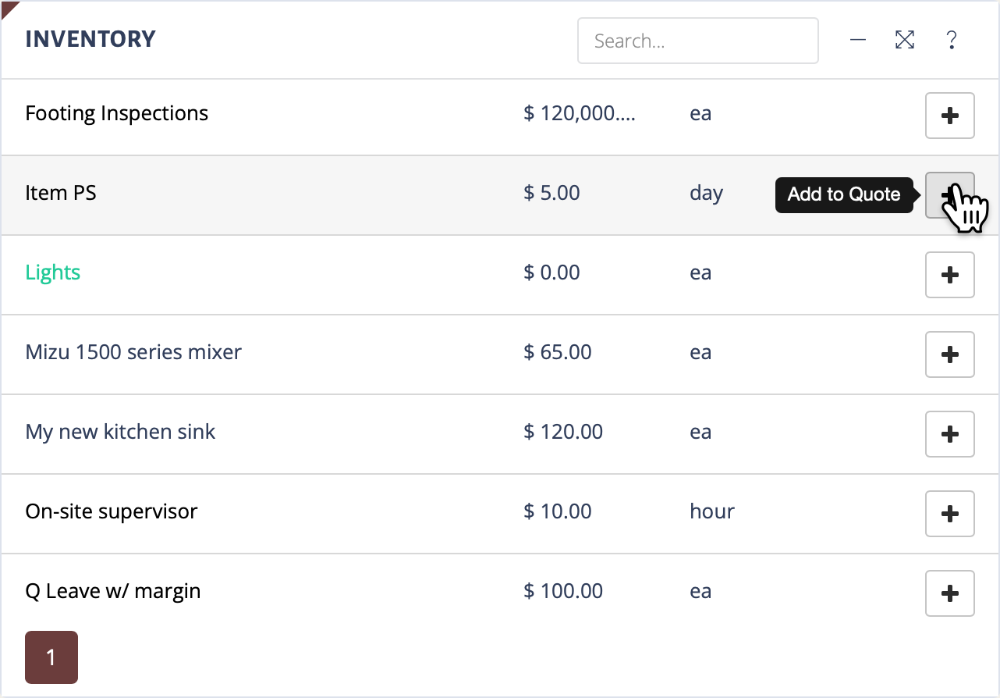Viewport: 1000px width, 698px height.
Task: Click the 'ea' unit for Mizu mixer
Action: 700,353
